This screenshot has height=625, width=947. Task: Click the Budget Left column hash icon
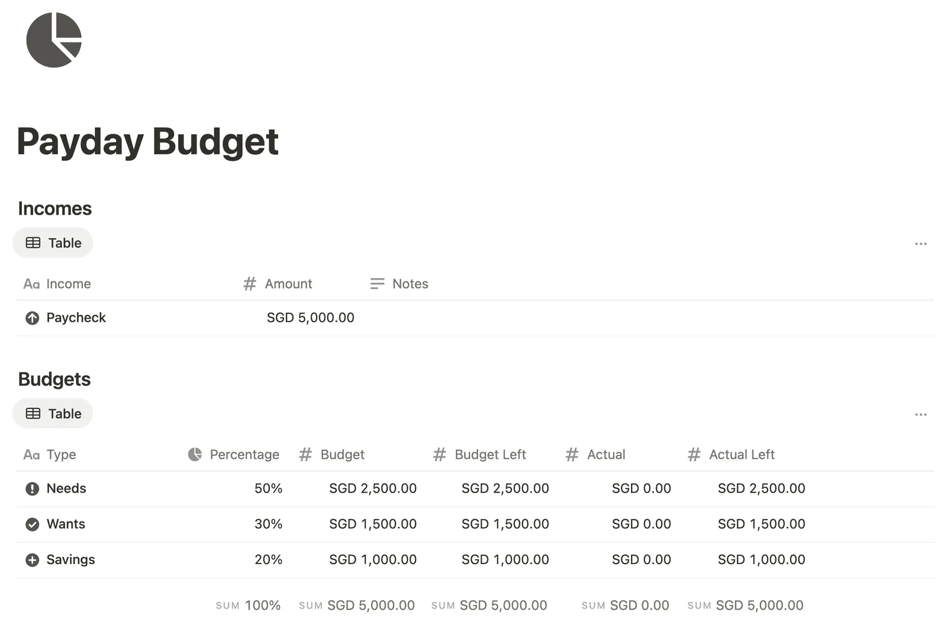point(439,454)
